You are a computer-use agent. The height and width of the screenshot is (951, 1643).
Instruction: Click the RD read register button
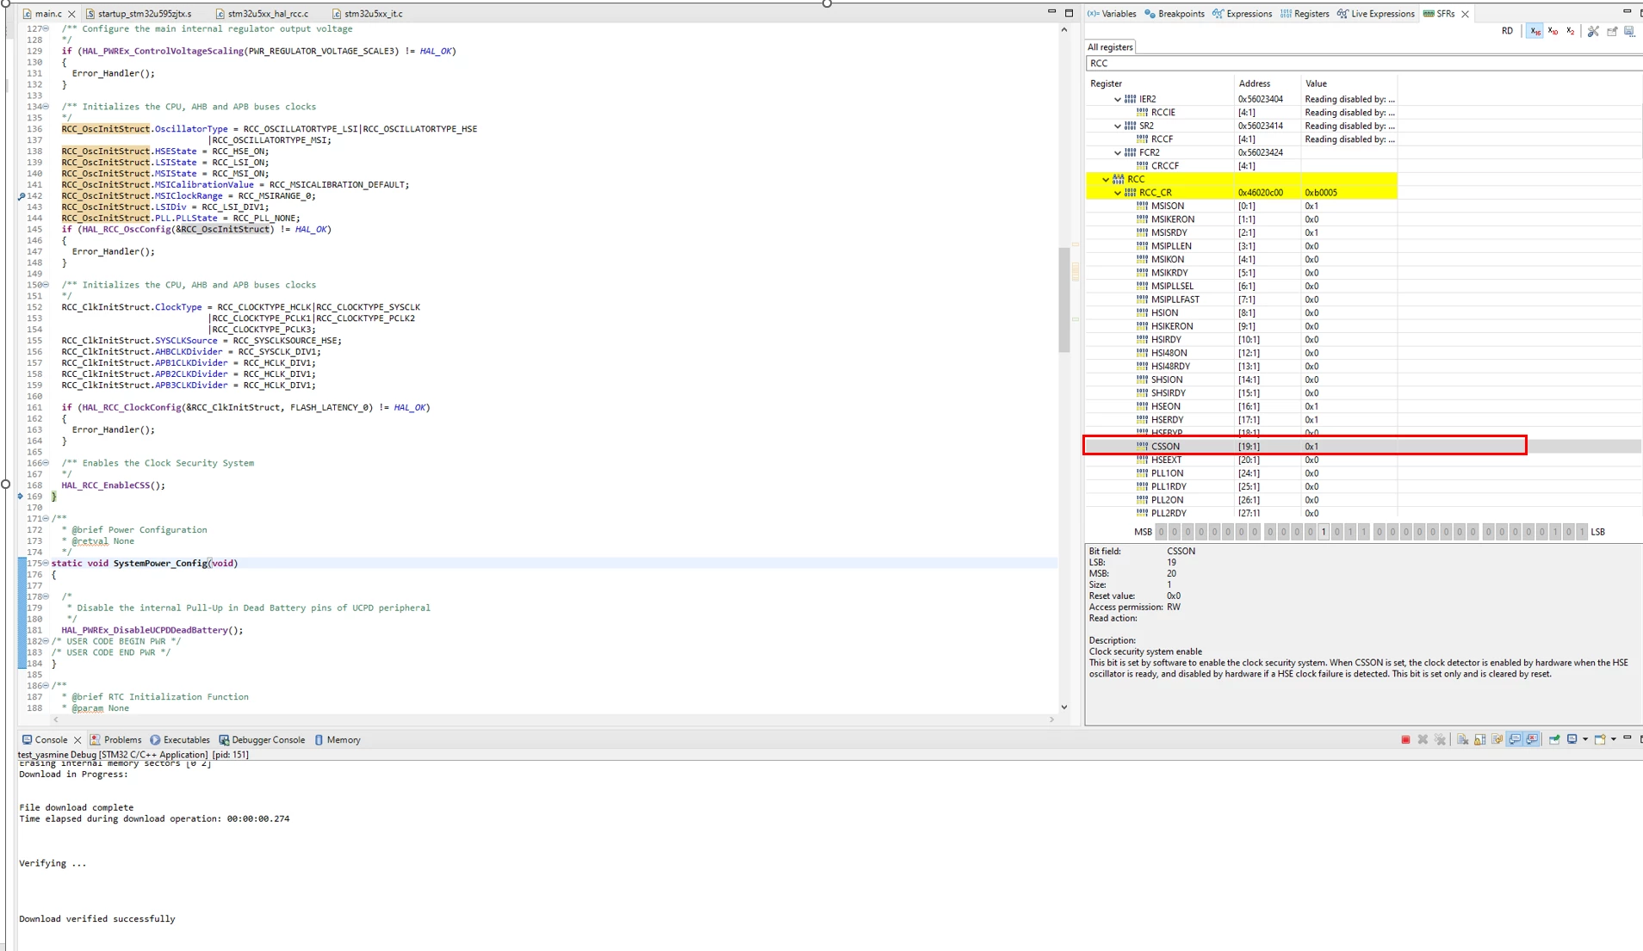[x=1507, y=31]
